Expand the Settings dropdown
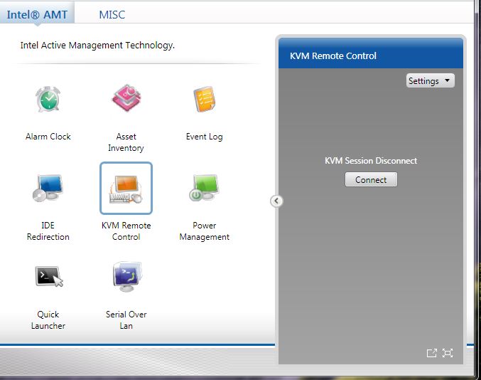481x380 pixels. (x=430, y=81)
